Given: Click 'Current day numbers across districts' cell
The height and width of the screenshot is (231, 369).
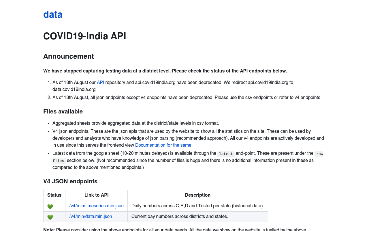Looking at the screenshot, I should (x=198, y=217).
